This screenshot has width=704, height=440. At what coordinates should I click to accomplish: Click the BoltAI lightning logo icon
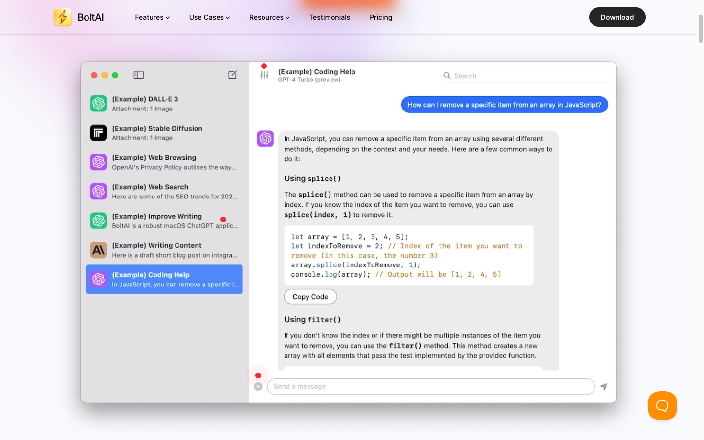coord(63,17)
